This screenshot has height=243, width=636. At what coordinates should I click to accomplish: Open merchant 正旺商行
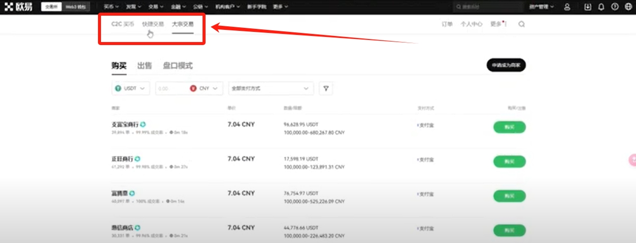[122, 159]
